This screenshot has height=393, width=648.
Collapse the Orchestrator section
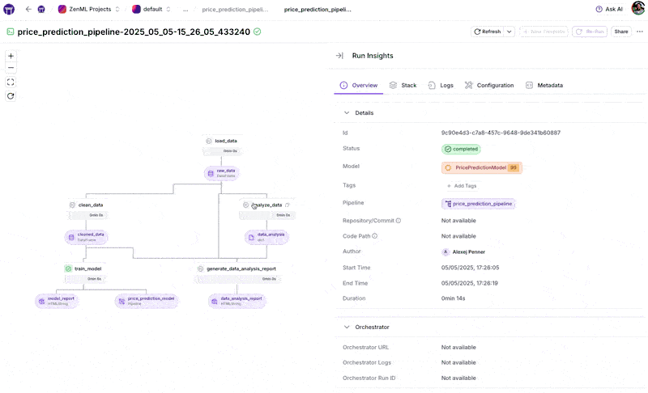347,327
